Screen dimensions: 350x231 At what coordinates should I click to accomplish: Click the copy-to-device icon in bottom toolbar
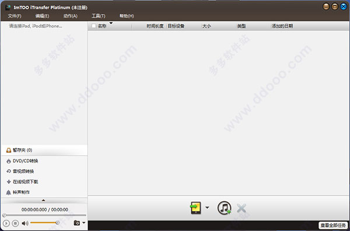point(195,208)
